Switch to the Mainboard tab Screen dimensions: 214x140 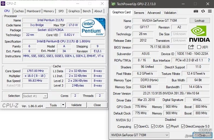tap(34, 11)
